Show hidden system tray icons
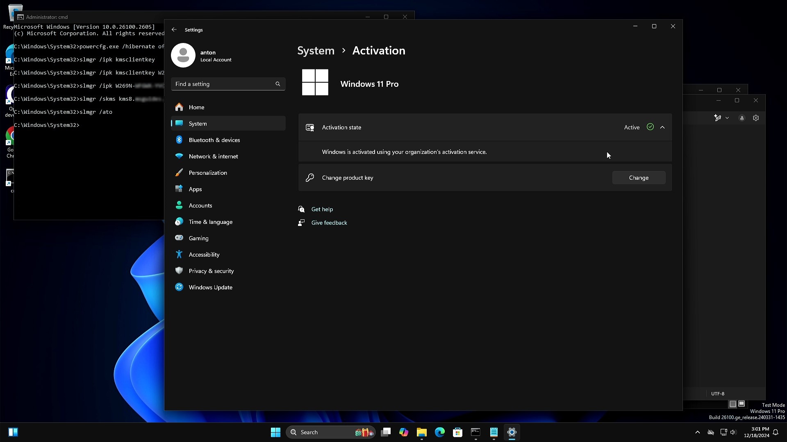Viewport: 787px width, 442px height. (698, 432)
